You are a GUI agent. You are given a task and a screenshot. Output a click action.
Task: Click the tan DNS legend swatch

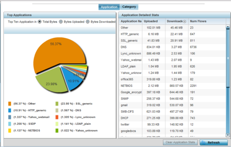pyautogui.click(x=57, y=110)
